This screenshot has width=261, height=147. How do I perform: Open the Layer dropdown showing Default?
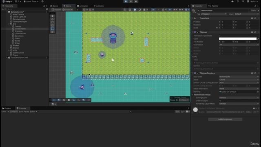click(247, 14)
